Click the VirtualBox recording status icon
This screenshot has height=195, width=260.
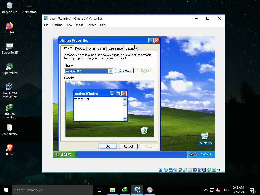200,170
